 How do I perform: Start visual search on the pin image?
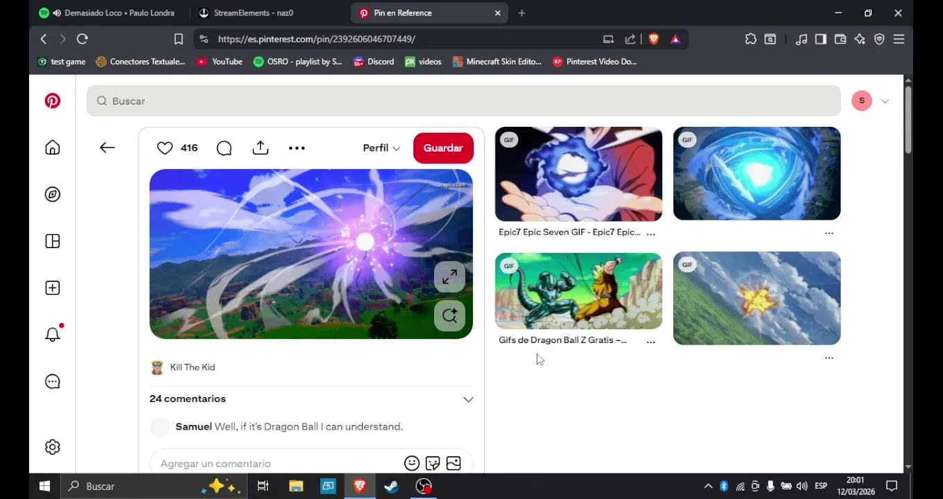point(449,315)
